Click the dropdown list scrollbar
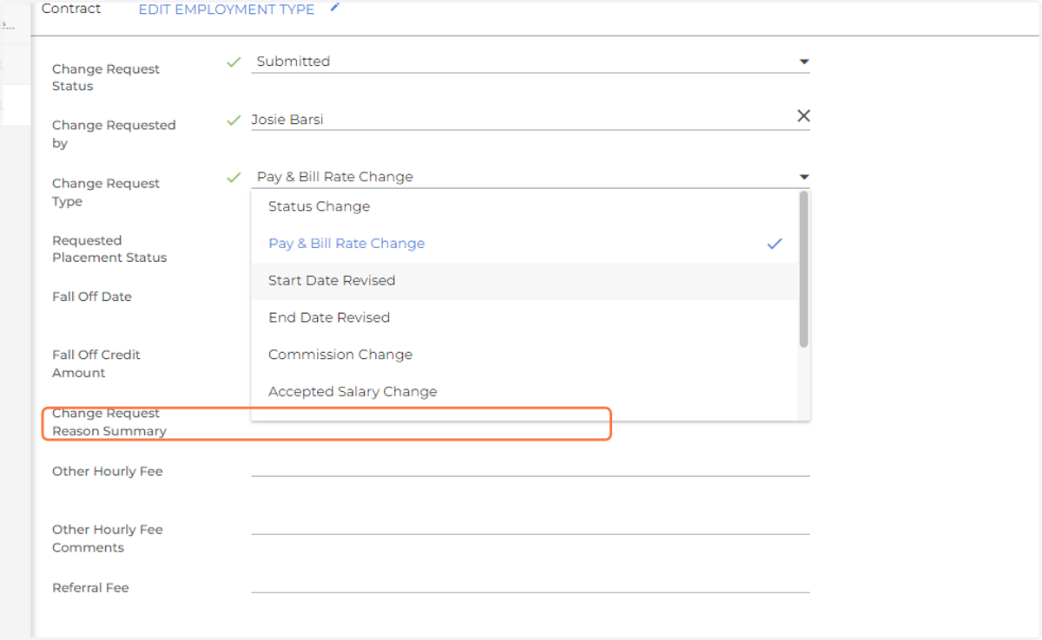1042x640 pixels. pos(804,270)
